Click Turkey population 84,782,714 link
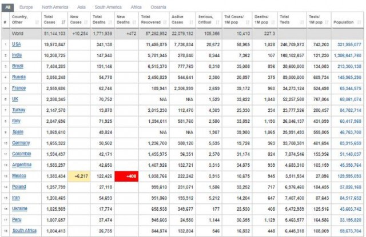The width and height of the screenshot is (366, 237). coord(351,110)
